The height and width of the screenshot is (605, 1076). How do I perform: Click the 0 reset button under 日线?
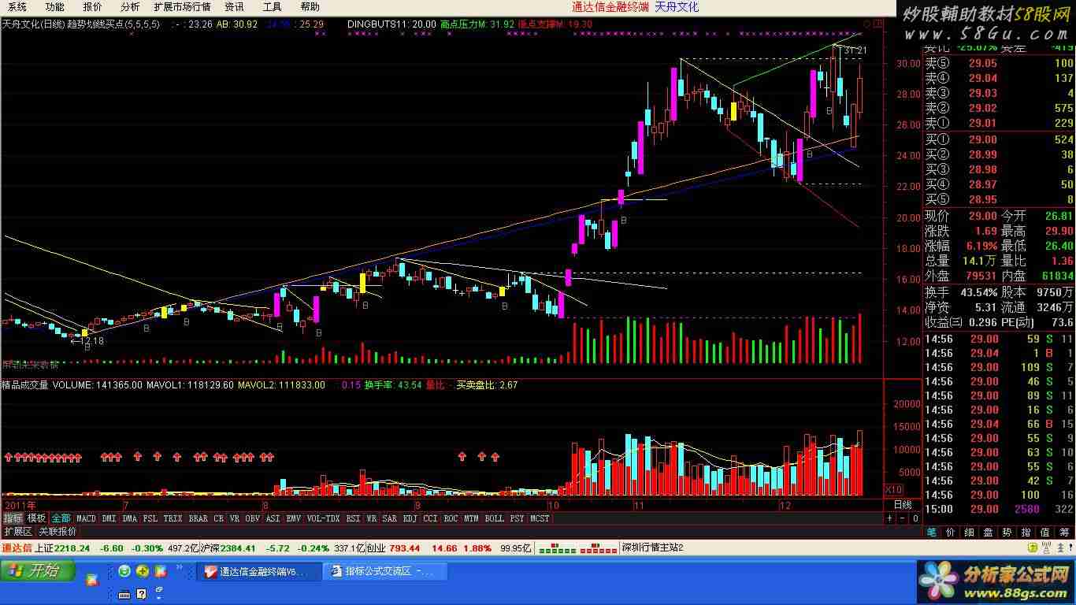pyautogui.click(x=915, y=518)
